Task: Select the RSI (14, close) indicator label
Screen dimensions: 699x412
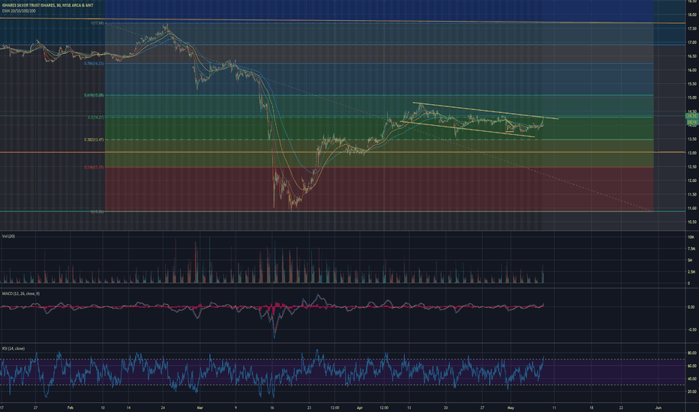Action: (13, 348)
